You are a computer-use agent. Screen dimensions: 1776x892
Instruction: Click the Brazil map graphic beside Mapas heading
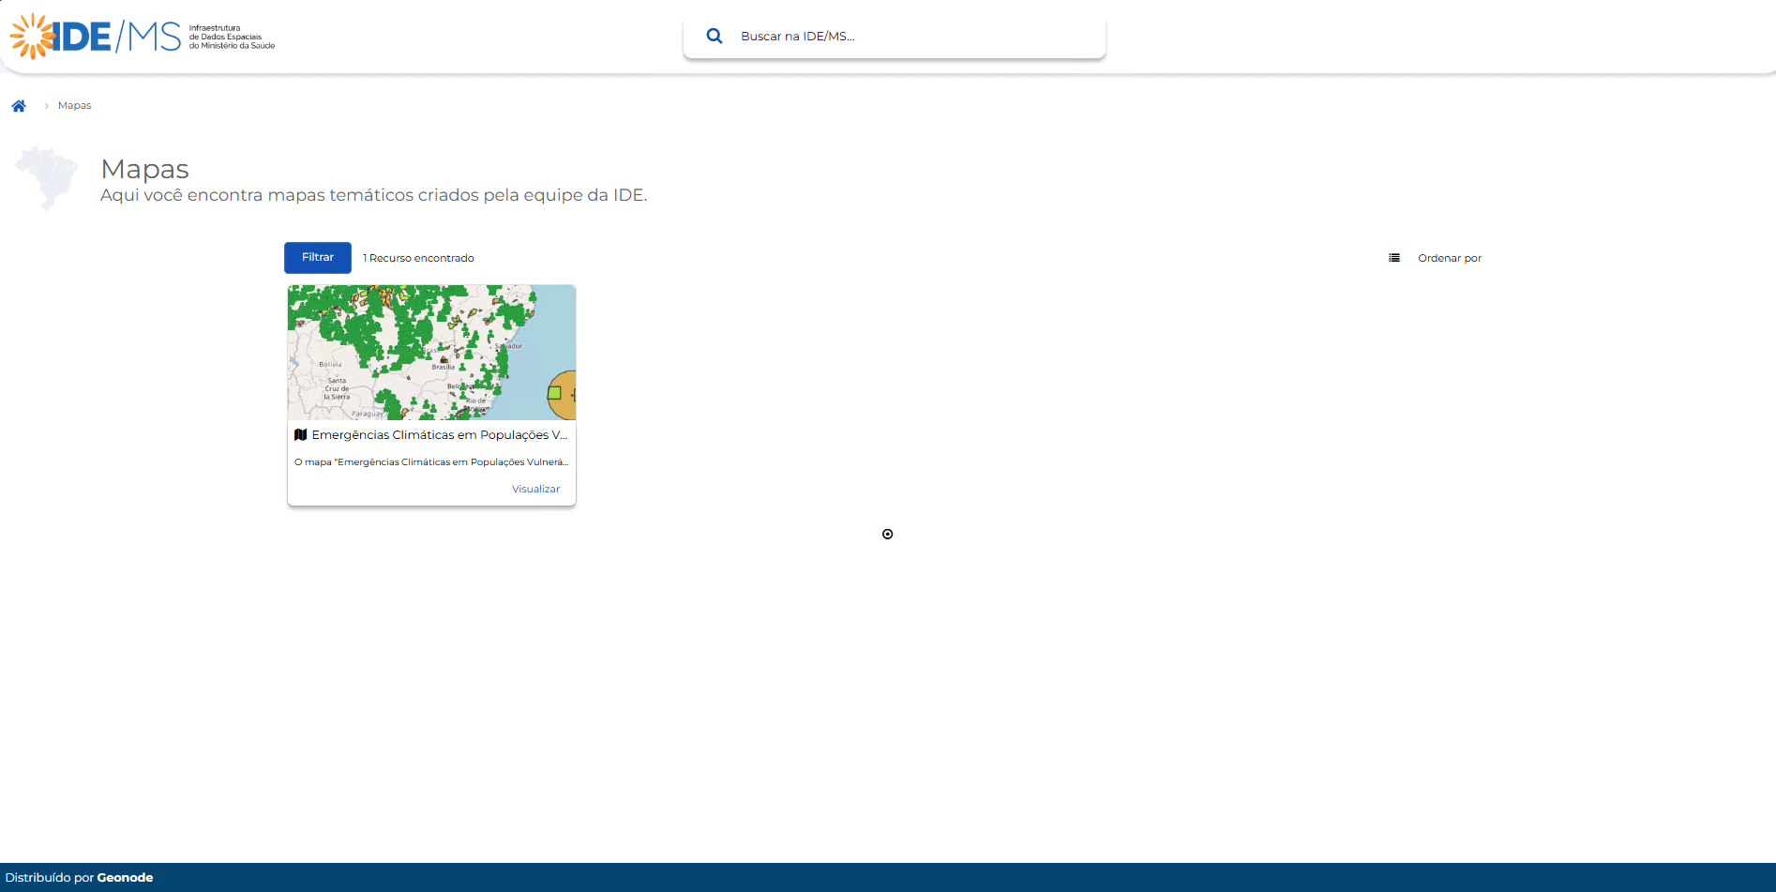[46, 179]
